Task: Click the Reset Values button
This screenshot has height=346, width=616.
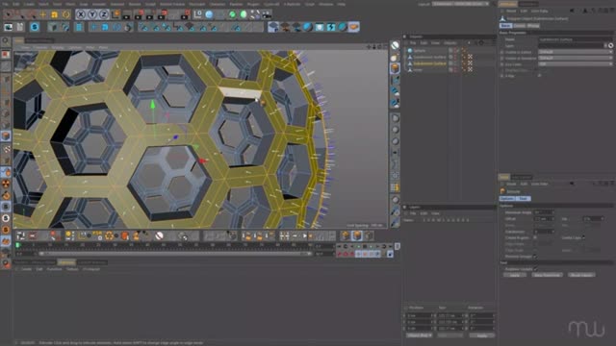Action: pyautogui.click(x=581, y=275)
